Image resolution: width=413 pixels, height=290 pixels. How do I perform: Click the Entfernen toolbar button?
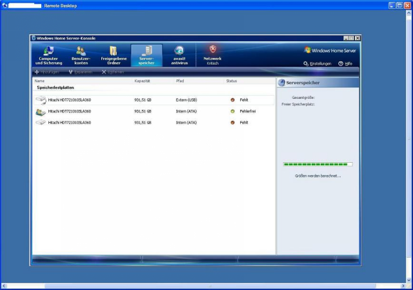click(113, 72)
